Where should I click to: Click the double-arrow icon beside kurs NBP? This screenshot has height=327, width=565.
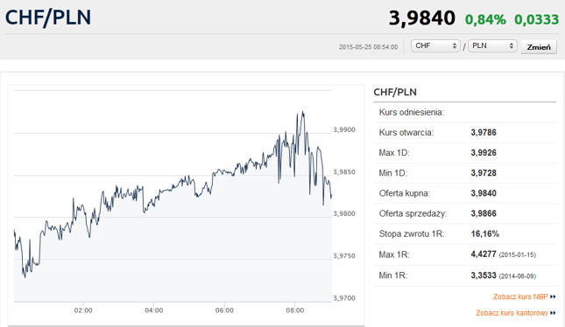click(x=553, y=296)
